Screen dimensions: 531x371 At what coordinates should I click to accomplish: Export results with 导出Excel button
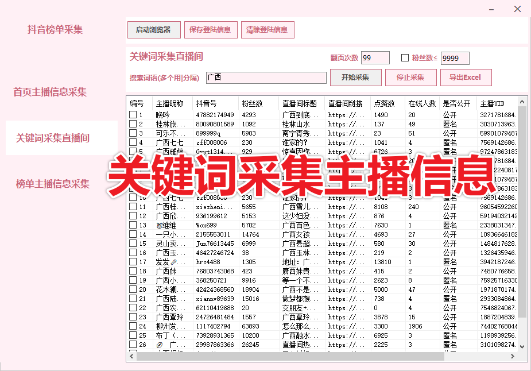tap(465, 78)
